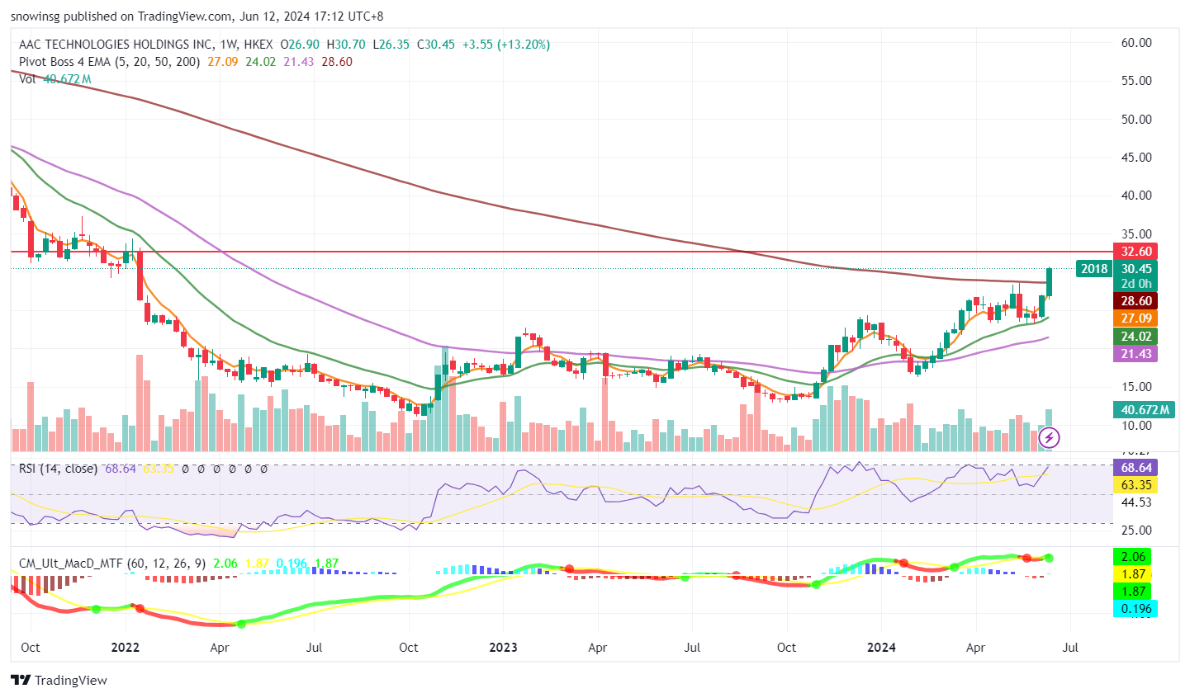1190x698 pixels.
Task: Click the latest green weekly candle
Action: tap(1049, 282)
